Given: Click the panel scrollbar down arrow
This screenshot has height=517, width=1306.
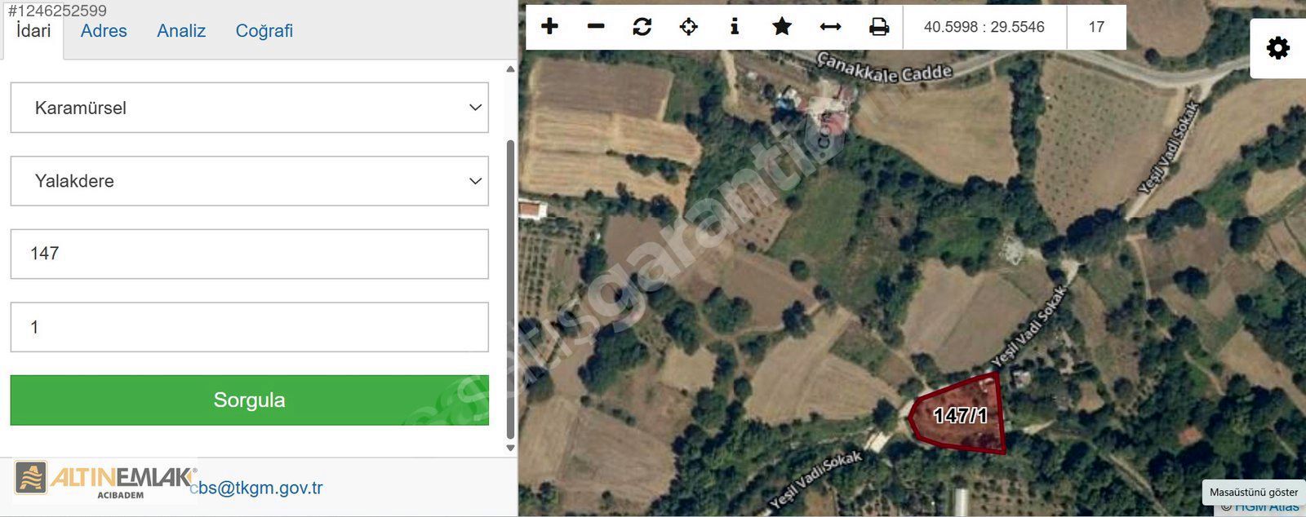Looking at the screenshot, I should click(x=511, y=448).
